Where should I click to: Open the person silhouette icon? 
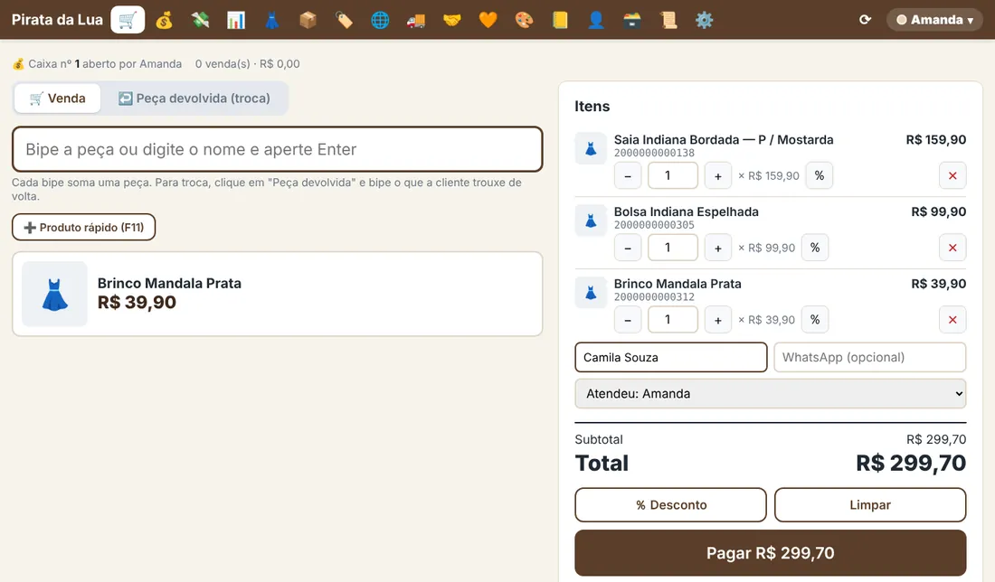pos(596,20)
